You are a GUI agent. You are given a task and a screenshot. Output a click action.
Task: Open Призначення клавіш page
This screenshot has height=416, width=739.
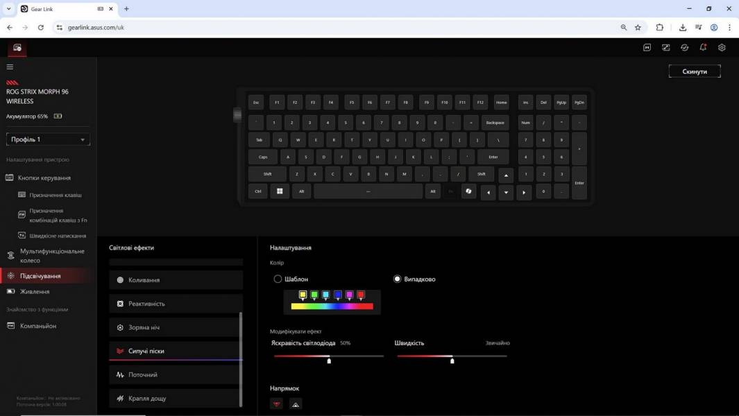coord(55,195)
